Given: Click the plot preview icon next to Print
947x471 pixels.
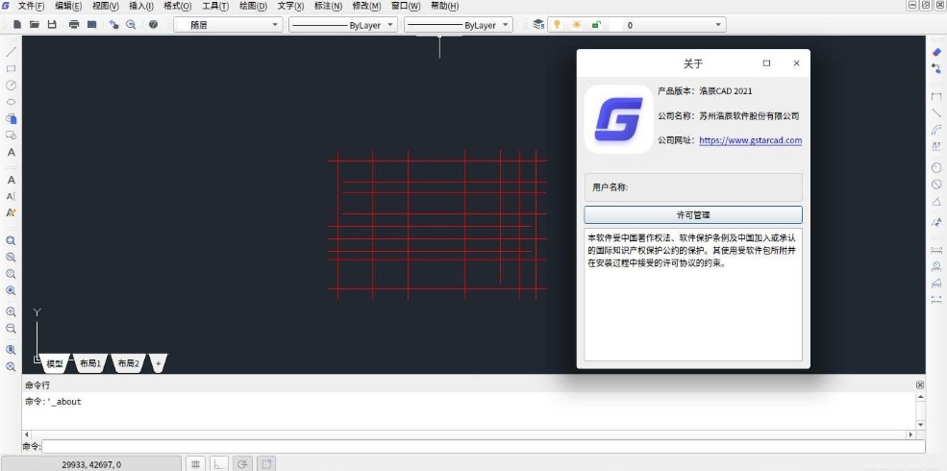Looking at the screenshot, I should (91, 25).
